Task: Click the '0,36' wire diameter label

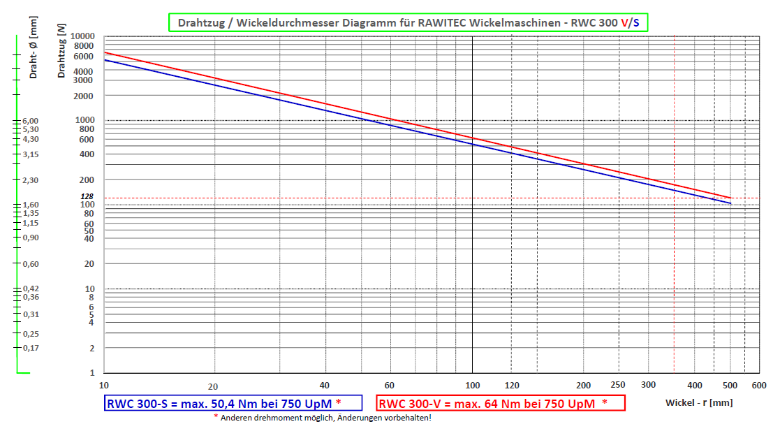Action: (31, 297)
